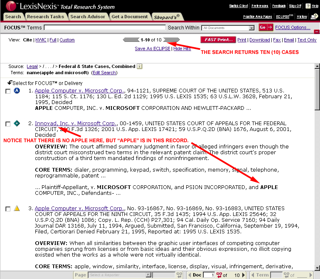The height and width of the screenshot is (279, 320).
Task: Open the Select a Reporter dropdown
Action: click(x=119, y=275)
